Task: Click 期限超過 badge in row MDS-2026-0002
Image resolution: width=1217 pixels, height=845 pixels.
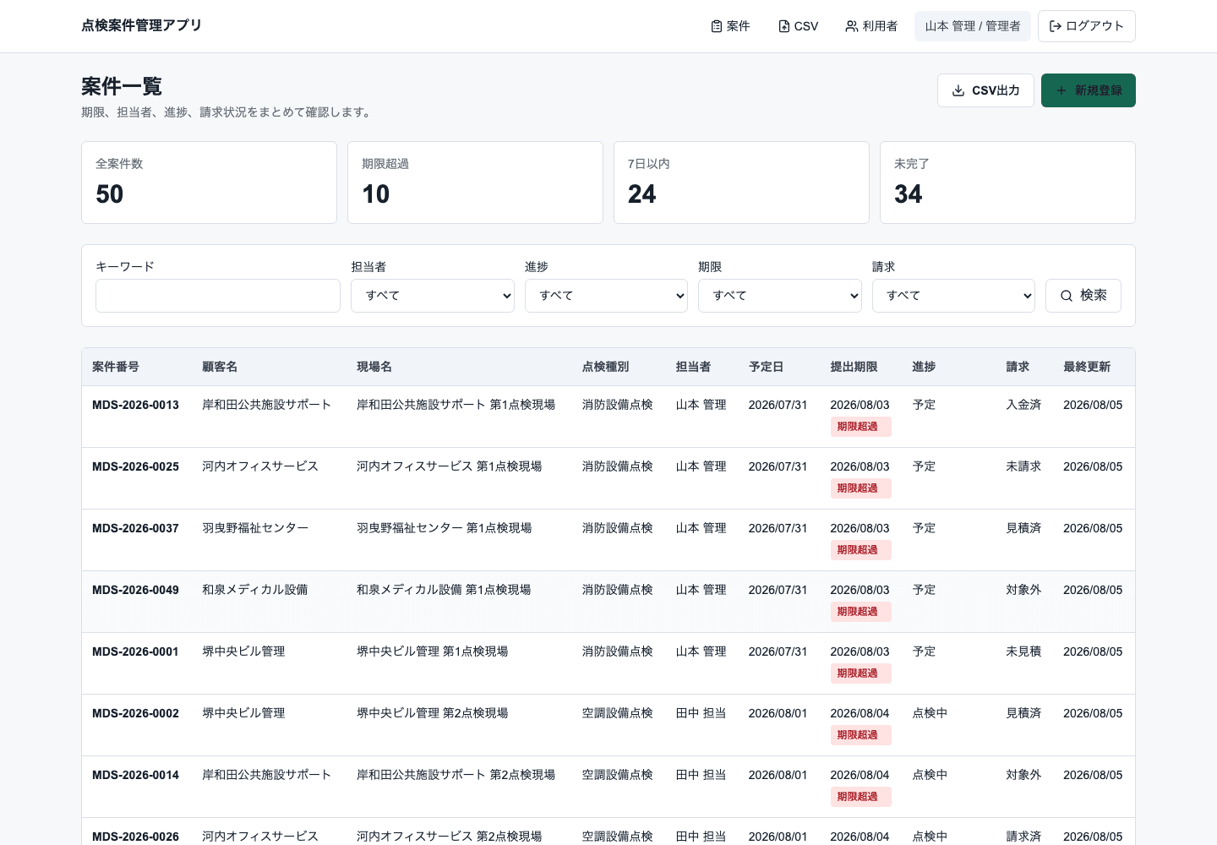Action: pyautogui.click(x=860, y=735)
